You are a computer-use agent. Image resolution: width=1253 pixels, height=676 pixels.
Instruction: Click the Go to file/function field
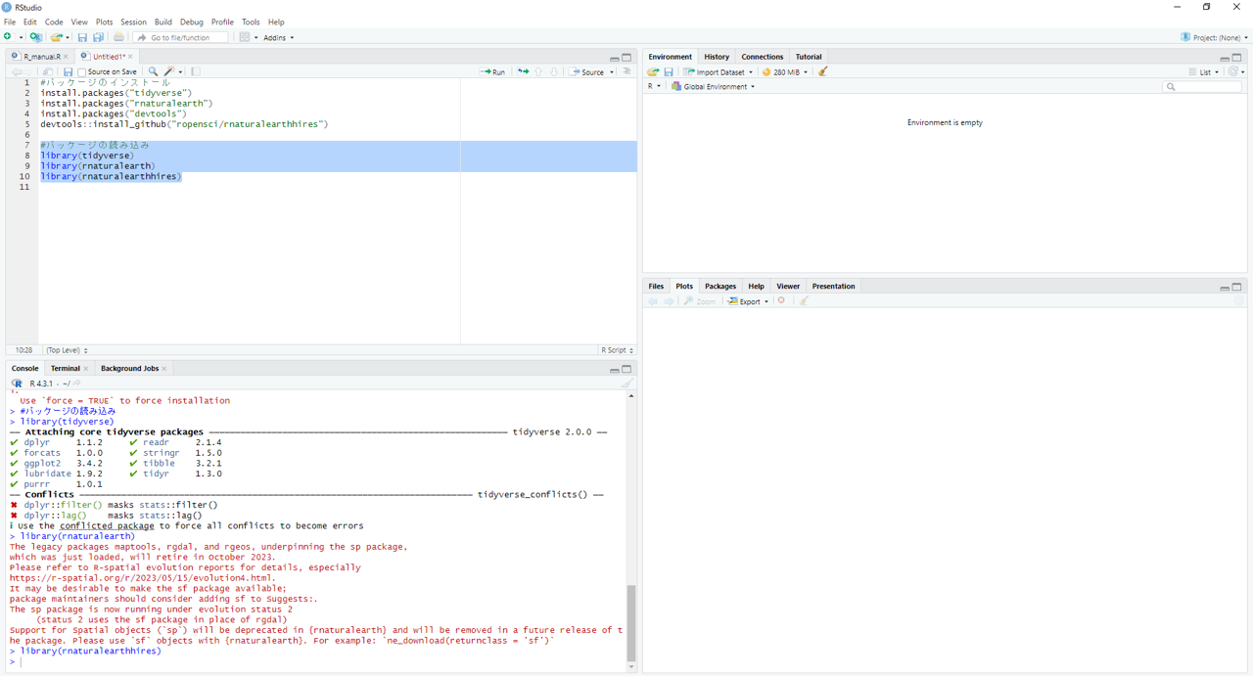pos(181,37)
